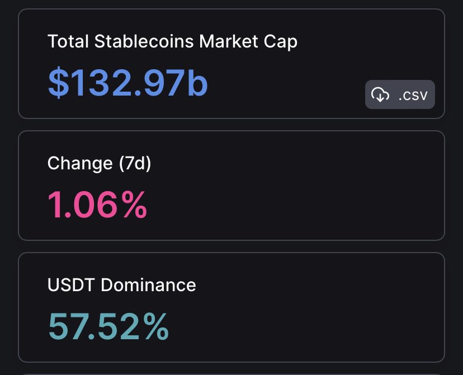Select the $132.97b market cap value
Viewport: 463px width, 375px height.
pos(128,83)
